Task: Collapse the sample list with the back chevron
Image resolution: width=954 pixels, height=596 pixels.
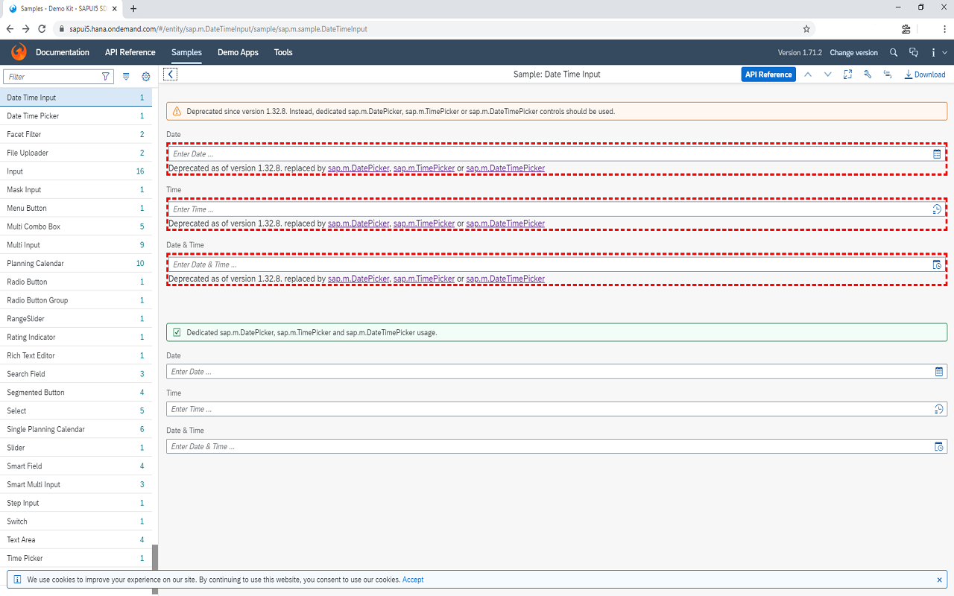Action: (x=169, y=74)
